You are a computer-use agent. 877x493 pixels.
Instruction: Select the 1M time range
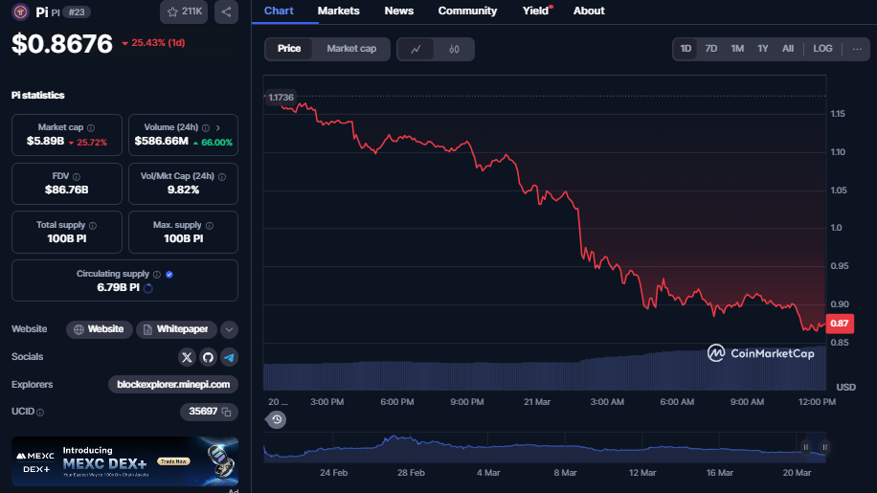tap(737, 49)
